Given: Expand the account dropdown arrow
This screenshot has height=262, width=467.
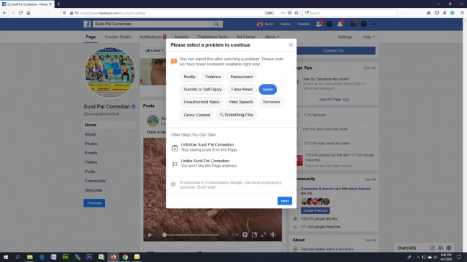Looking at the screenshot, I should click(x=374, y=24).
